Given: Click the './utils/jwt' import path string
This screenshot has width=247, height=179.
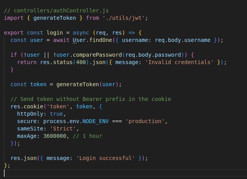Looking at the screenshot, I should click(x=124, y=18).
